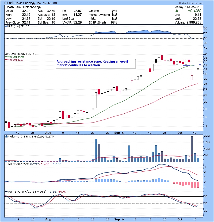Click the MACD(8,17,9) legend label
This screenshot has height=222, width=214.
click(19, 164)
